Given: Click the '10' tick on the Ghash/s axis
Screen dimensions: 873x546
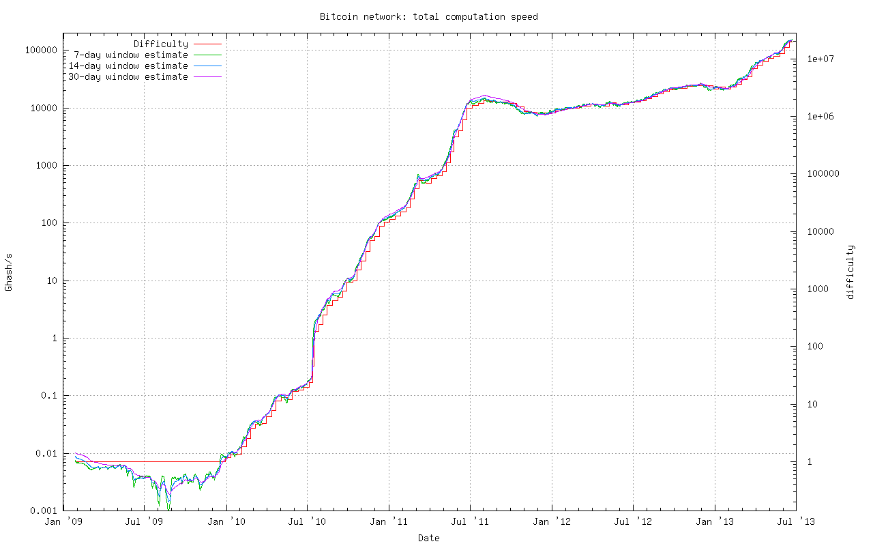Looking at the screenshot, I should click(52, 281).
